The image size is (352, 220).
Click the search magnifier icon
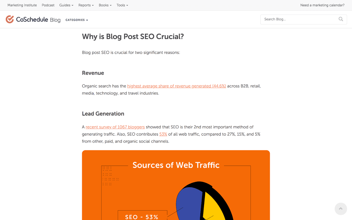pyautogui.click(x=341, y=19)
